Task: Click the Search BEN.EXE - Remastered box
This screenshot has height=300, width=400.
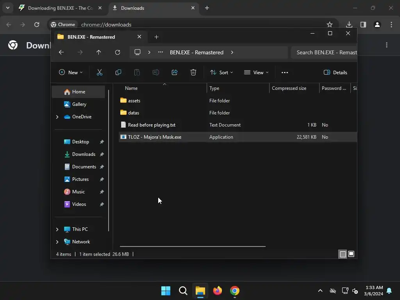Action: click(x=324, y=52)
